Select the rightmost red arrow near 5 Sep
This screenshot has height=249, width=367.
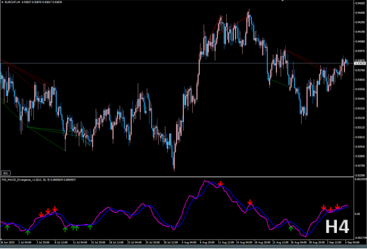coord(338,207)
